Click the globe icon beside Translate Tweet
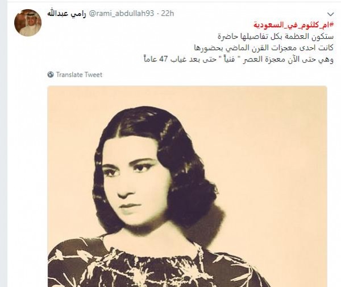 coord(51,75)
